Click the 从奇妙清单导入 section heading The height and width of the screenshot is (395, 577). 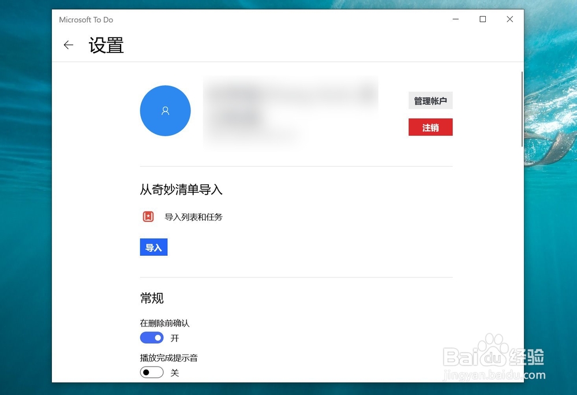pyautogui.click(x=181, y=189)
